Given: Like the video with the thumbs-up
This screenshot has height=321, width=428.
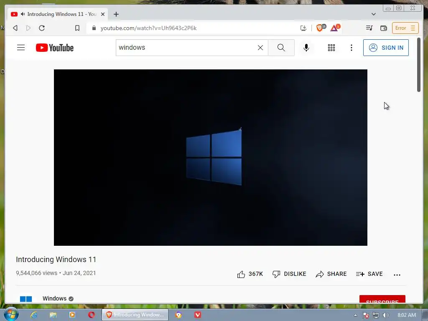Looking at the screenshot, I should click(x=250, y=274).
